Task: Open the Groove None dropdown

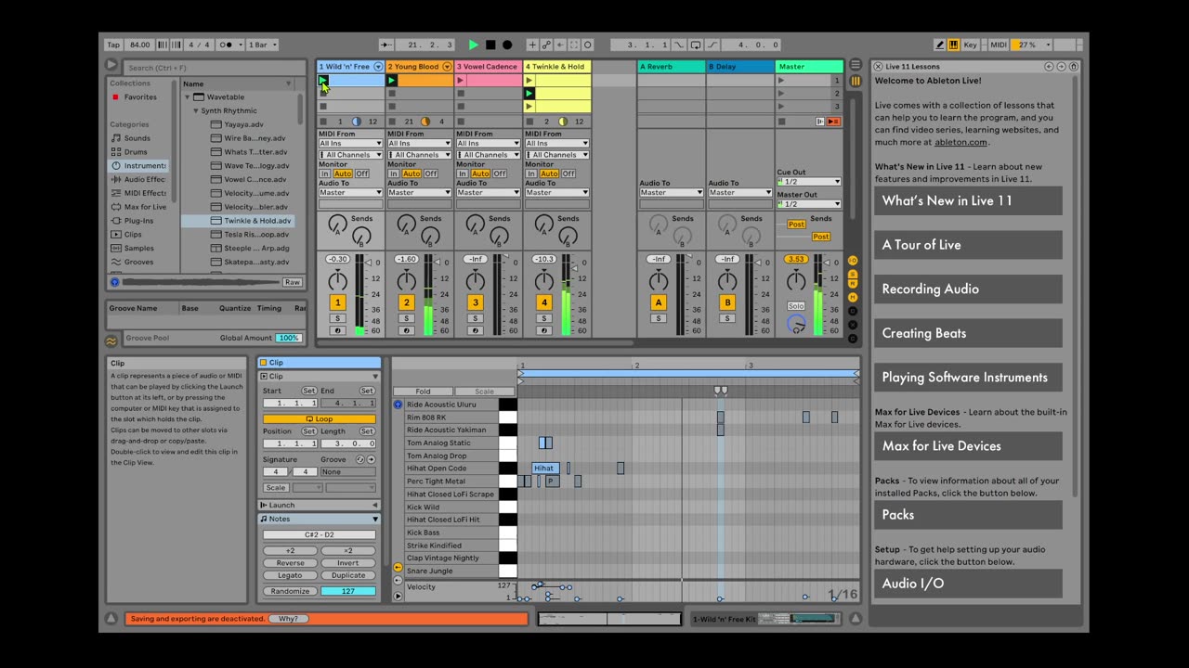Action: tap(347, 472)
